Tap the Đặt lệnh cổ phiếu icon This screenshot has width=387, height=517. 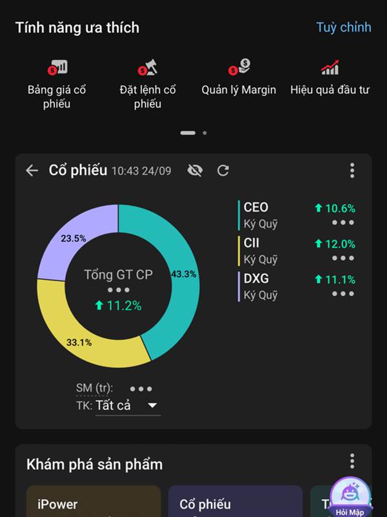[x=148, y=67]
